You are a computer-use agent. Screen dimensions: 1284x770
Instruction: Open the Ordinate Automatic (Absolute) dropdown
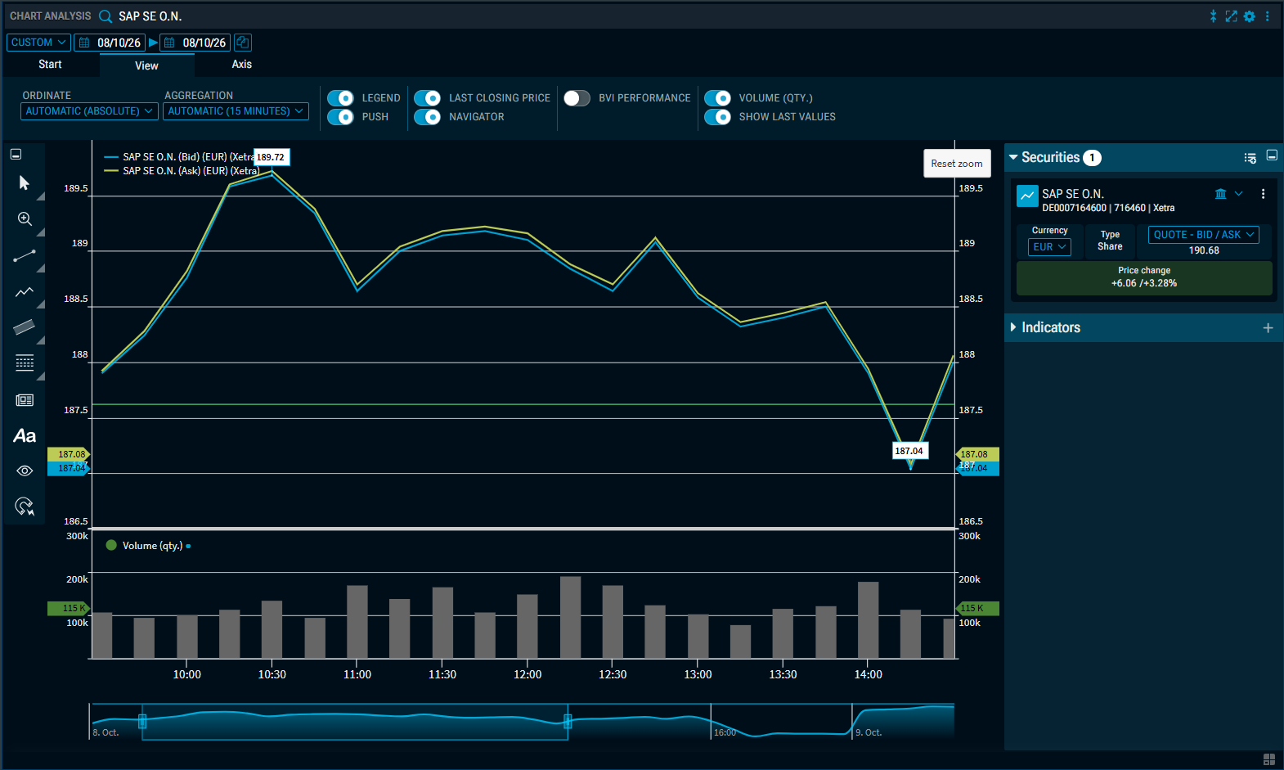(x=90, y=111)
